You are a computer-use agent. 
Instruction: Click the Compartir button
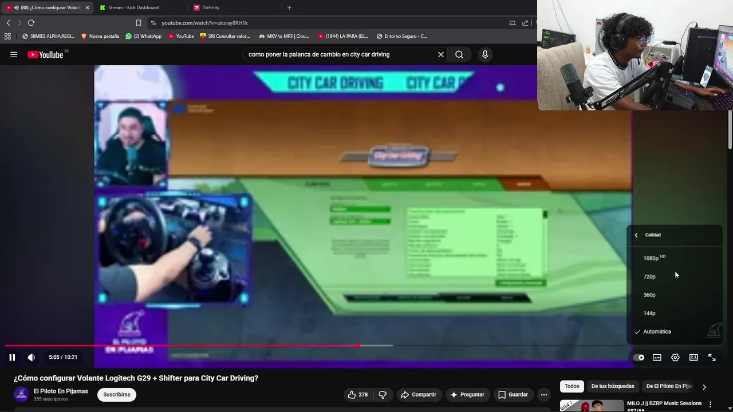click(419, 394)
